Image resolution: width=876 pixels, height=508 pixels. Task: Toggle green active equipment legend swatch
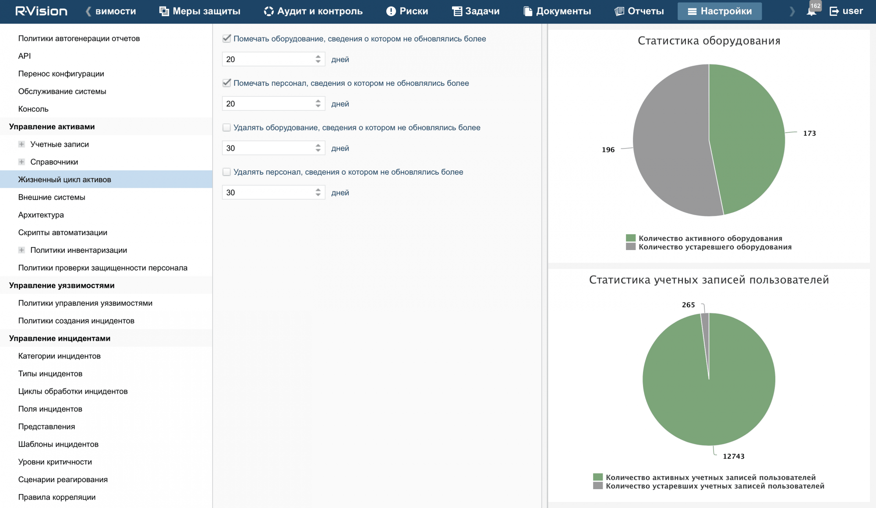point(630,238)
